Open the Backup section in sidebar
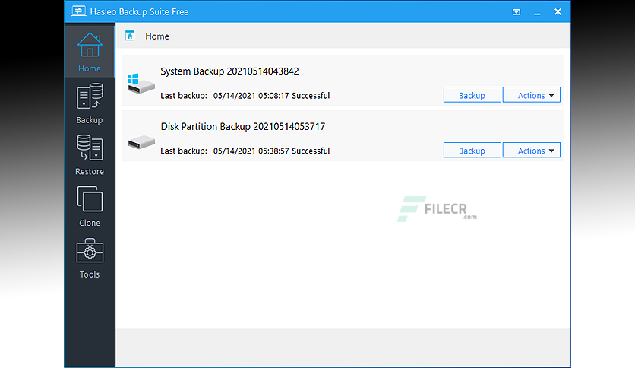This screenshot has width=635, height=368. click(90, 105)
